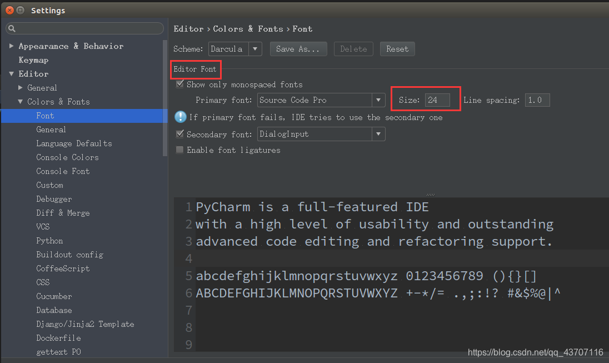Select Custom in the settings tree
Viewport: 609px width, 363px height.
click(49, 185)
